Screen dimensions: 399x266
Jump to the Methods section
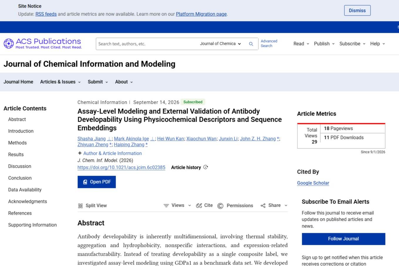coord(17,143)
